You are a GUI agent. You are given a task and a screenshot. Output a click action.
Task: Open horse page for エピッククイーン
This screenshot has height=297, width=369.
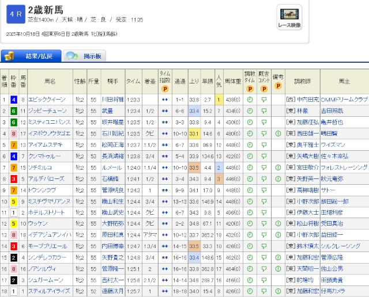click(x=47, y=100)
